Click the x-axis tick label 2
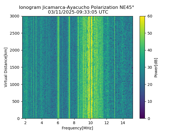 click(25, 123)
